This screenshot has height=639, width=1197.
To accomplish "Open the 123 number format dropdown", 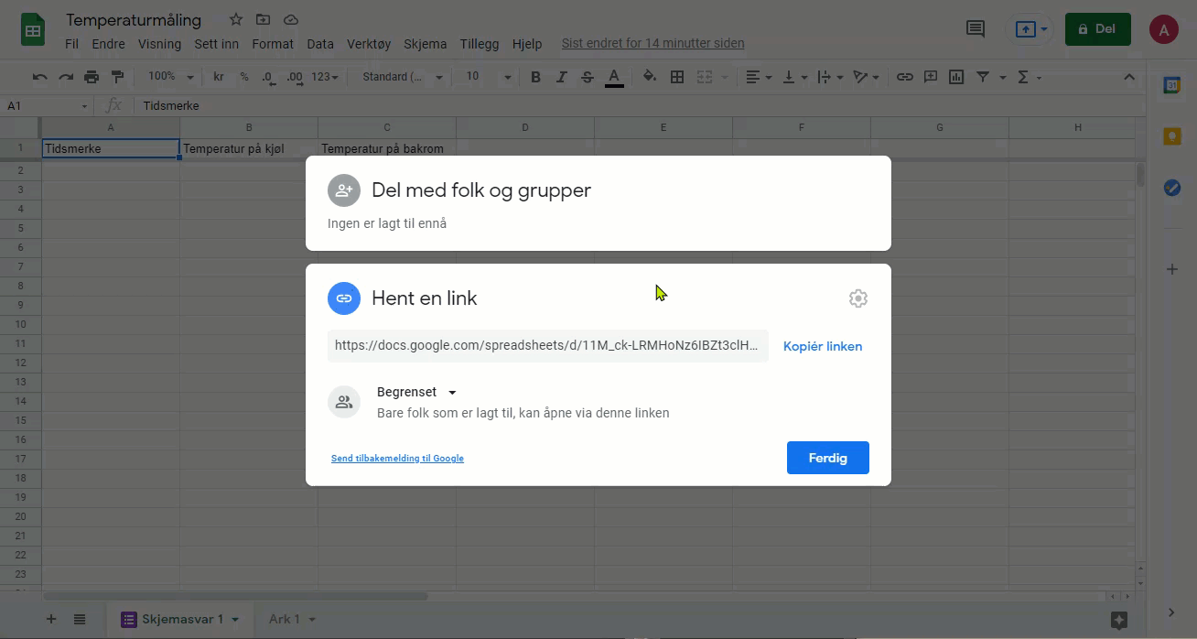I will pyautogui.click(x=325, y=77).
